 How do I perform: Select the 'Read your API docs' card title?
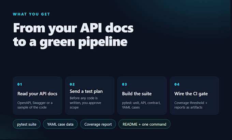click(x=37, y=94)
